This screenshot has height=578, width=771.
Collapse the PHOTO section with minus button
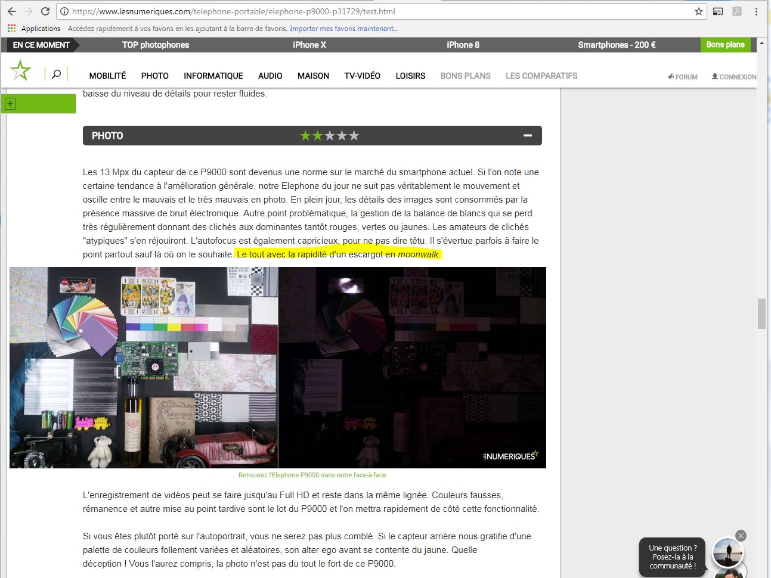point(527,136)
